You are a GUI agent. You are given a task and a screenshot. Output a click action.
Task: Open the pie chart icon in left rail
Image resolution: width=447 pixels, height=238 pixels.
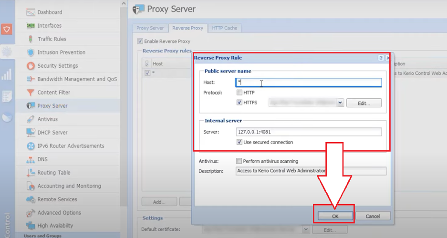[x=7, y=117]
